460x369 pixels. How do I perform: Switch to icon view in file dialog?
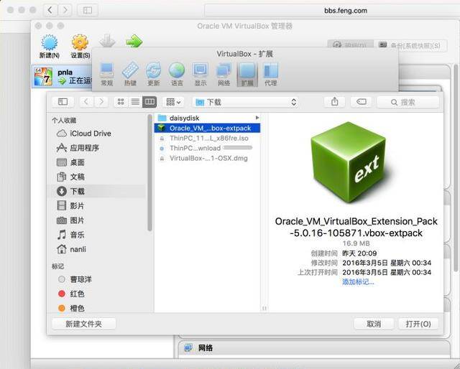121,102
